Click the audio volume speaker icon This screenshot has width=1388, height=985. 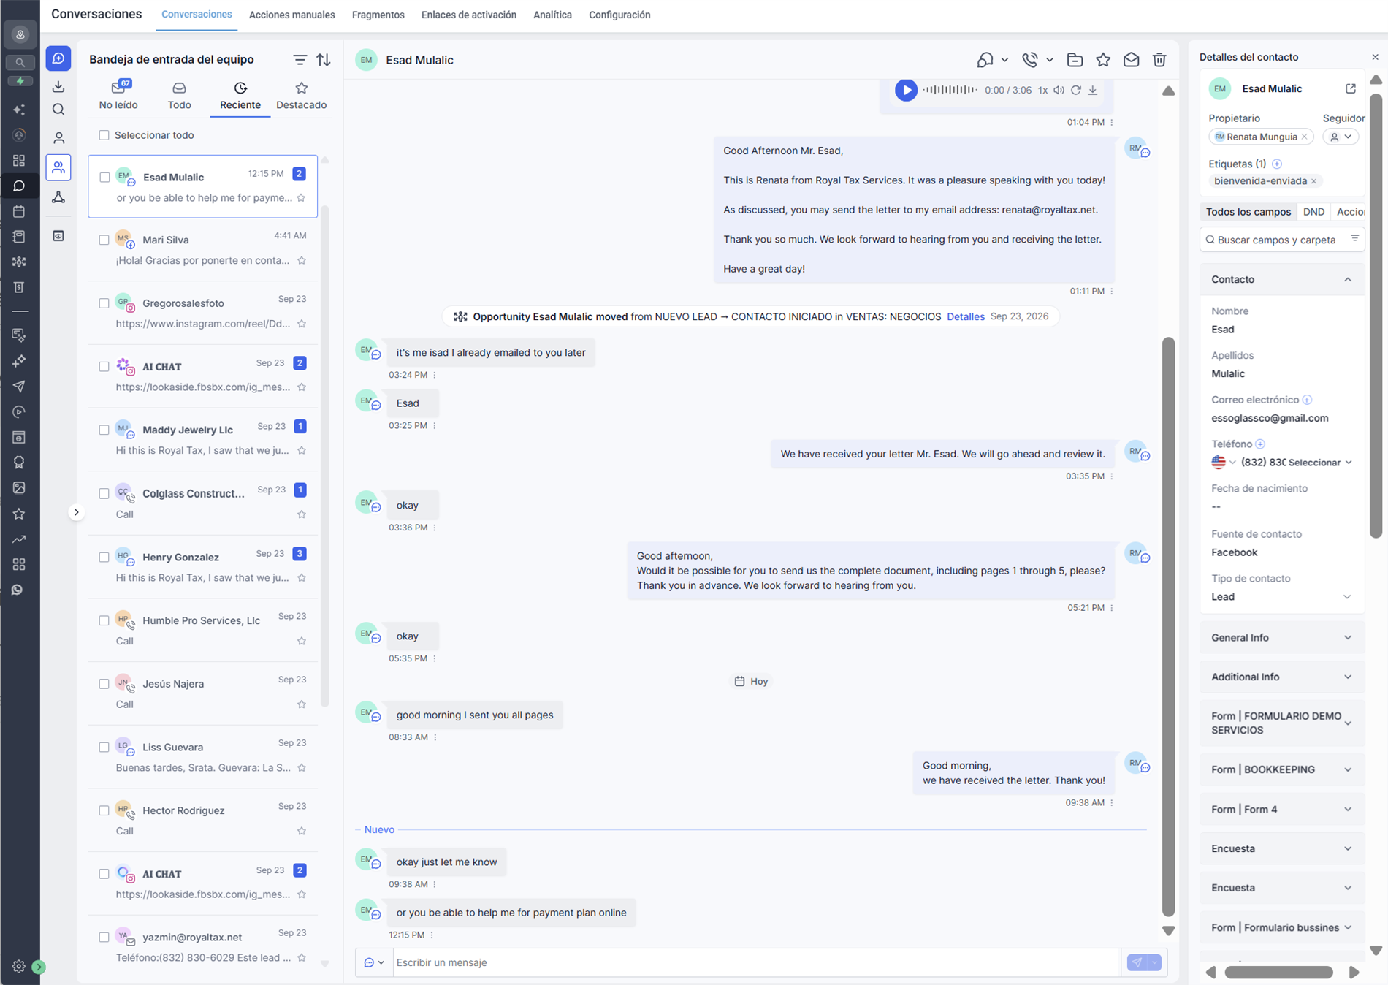1059,90
